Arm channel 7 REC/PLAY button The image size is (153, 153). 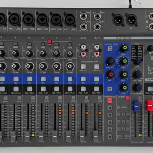pos(57,89)
